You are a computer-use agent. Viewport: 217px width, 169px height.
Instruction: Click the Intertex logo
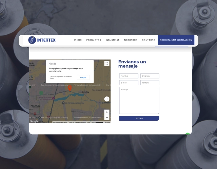(x=42, y=40)
